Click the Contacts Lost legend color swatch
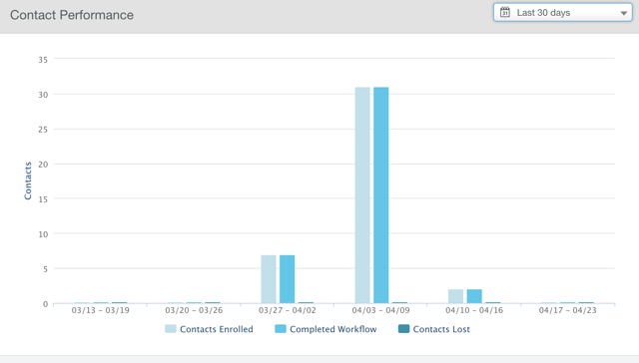This screenshot has width=639, height=363. (x=403, y=329)
